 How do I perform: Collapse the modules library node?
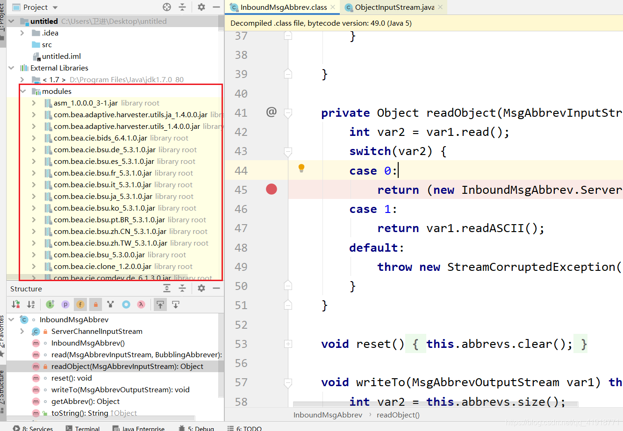click(23, 91)
